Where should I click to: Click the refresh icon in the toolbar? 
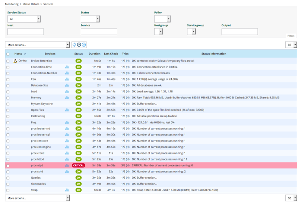point(74,45)
